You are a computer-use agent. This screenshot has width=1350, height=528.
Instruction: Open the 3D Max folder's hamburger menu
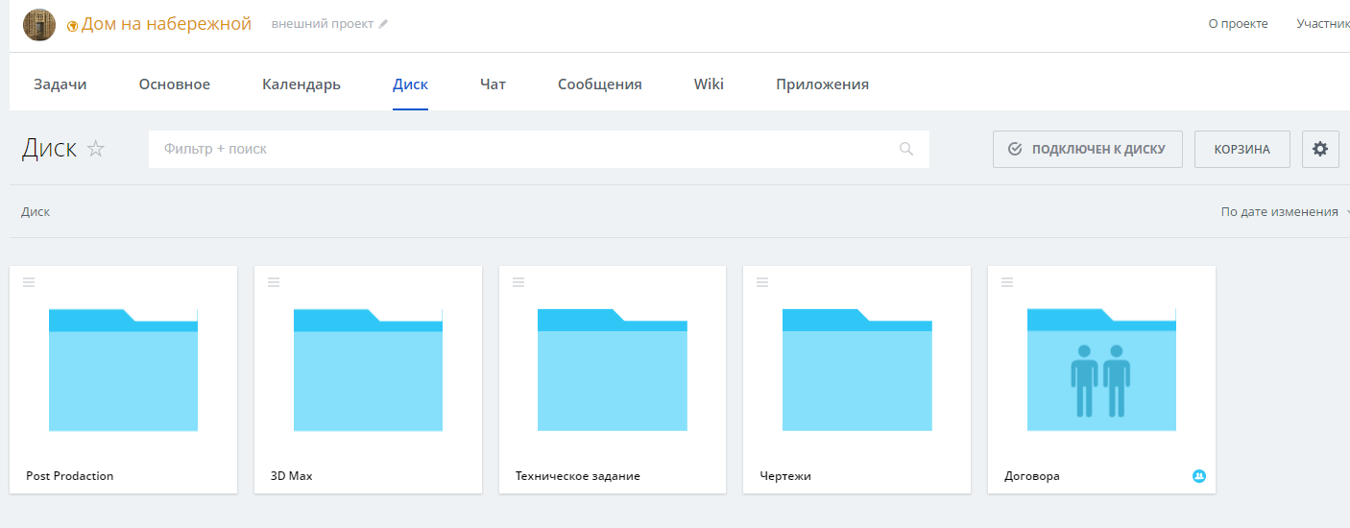(274, 281)
